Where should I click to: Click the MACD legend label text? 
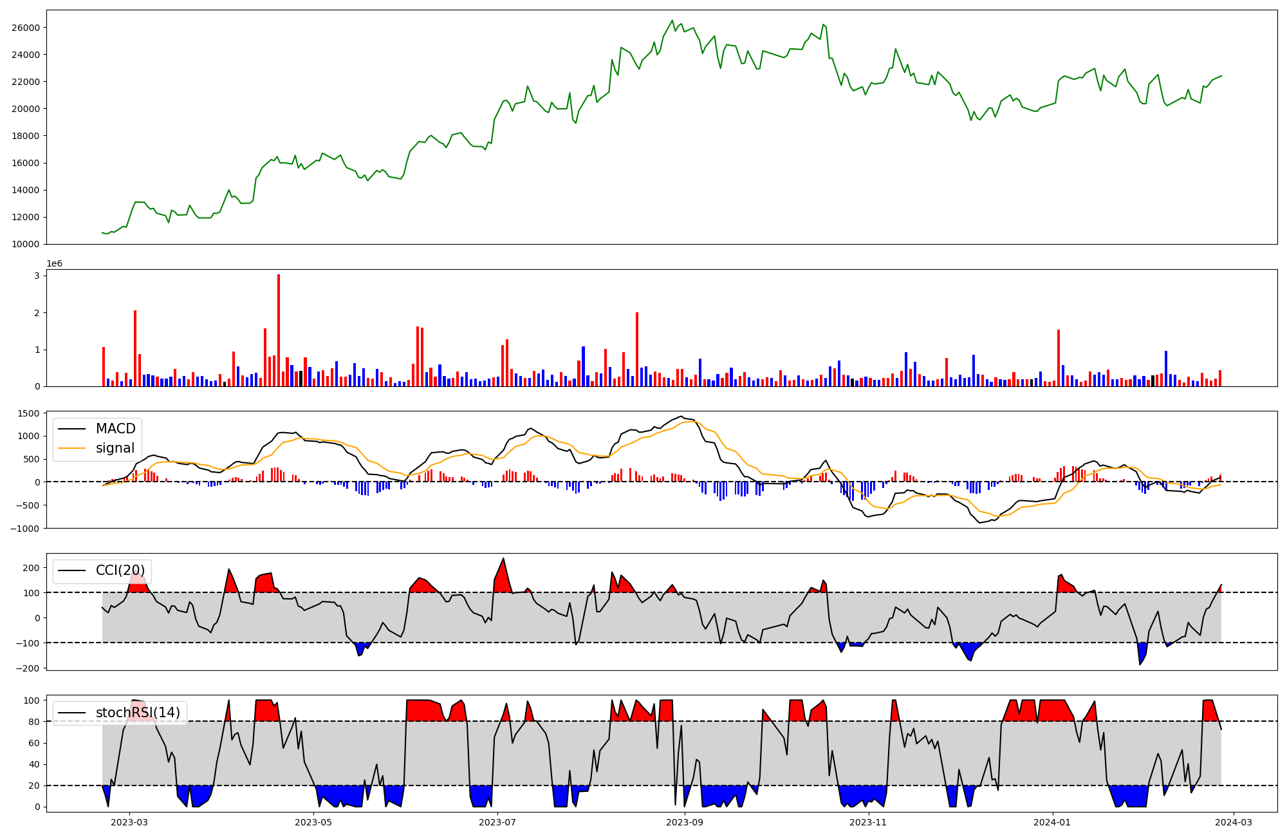(115, 429)
